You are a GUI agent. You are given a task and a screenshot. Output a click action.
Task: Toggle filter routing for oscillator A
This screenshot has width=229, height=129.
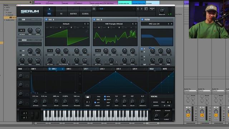142,49
